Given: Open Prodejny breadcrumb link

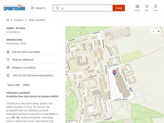Looking at the screenshot, I should coord(19,20).
